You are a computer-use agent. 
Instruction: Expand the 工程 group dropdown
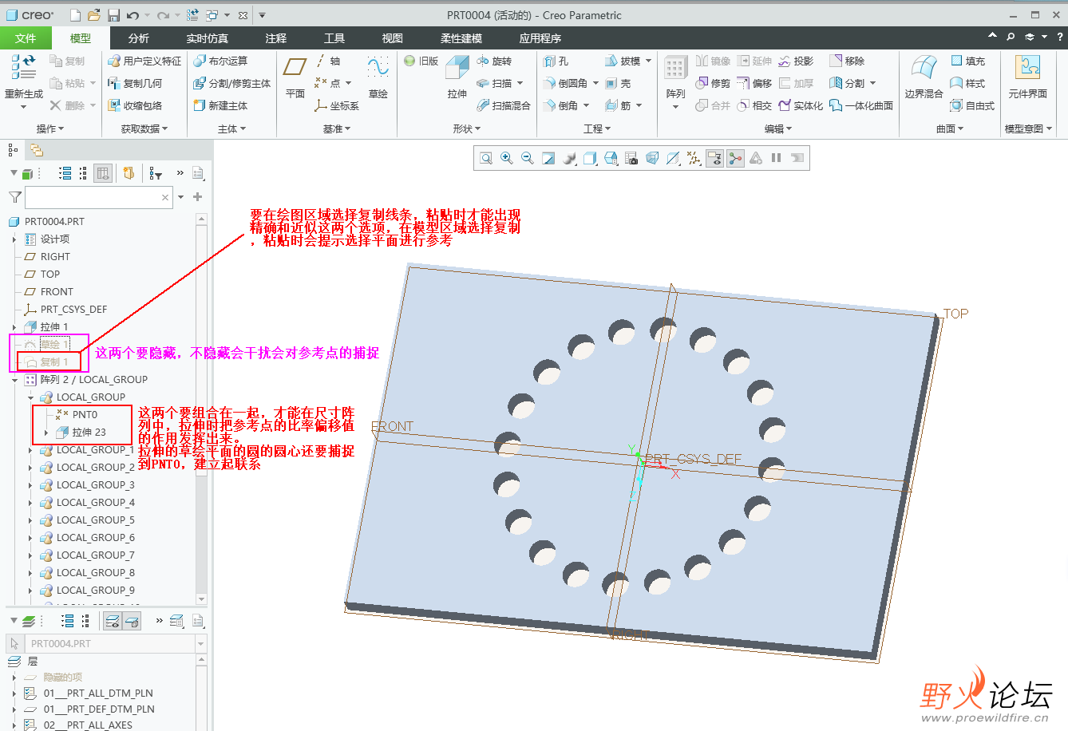(x=597, y=128)
